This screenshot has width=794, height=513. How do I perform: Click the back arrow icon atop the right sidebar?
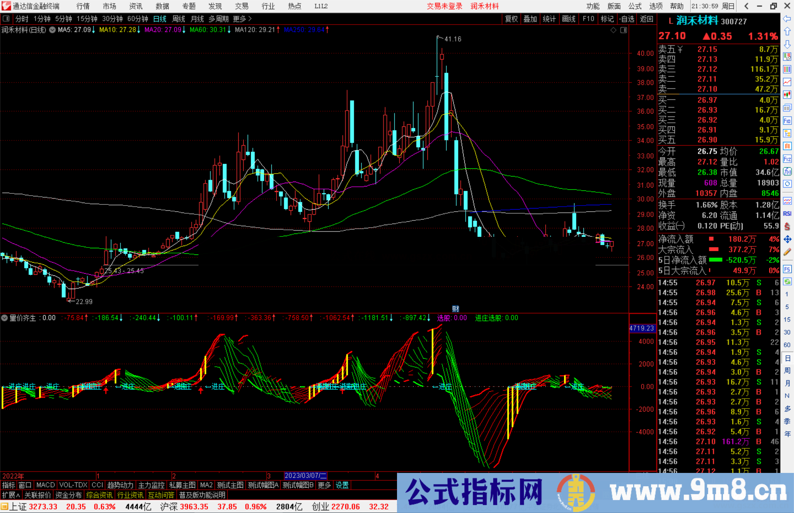(x=787, y=19)
